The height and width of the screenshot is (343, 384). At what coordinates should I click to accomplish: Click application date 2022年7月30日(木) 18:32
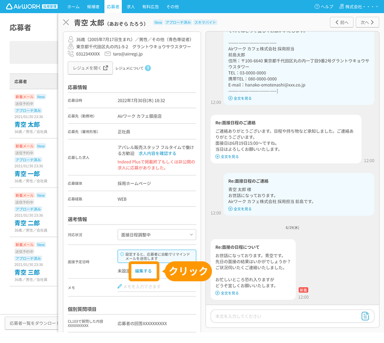click(x=141, y=100)
